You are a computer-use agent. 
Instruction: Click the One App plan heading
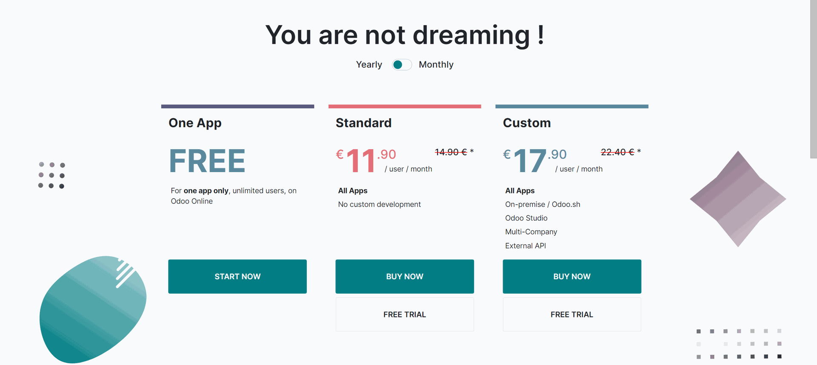pos(195,123)
